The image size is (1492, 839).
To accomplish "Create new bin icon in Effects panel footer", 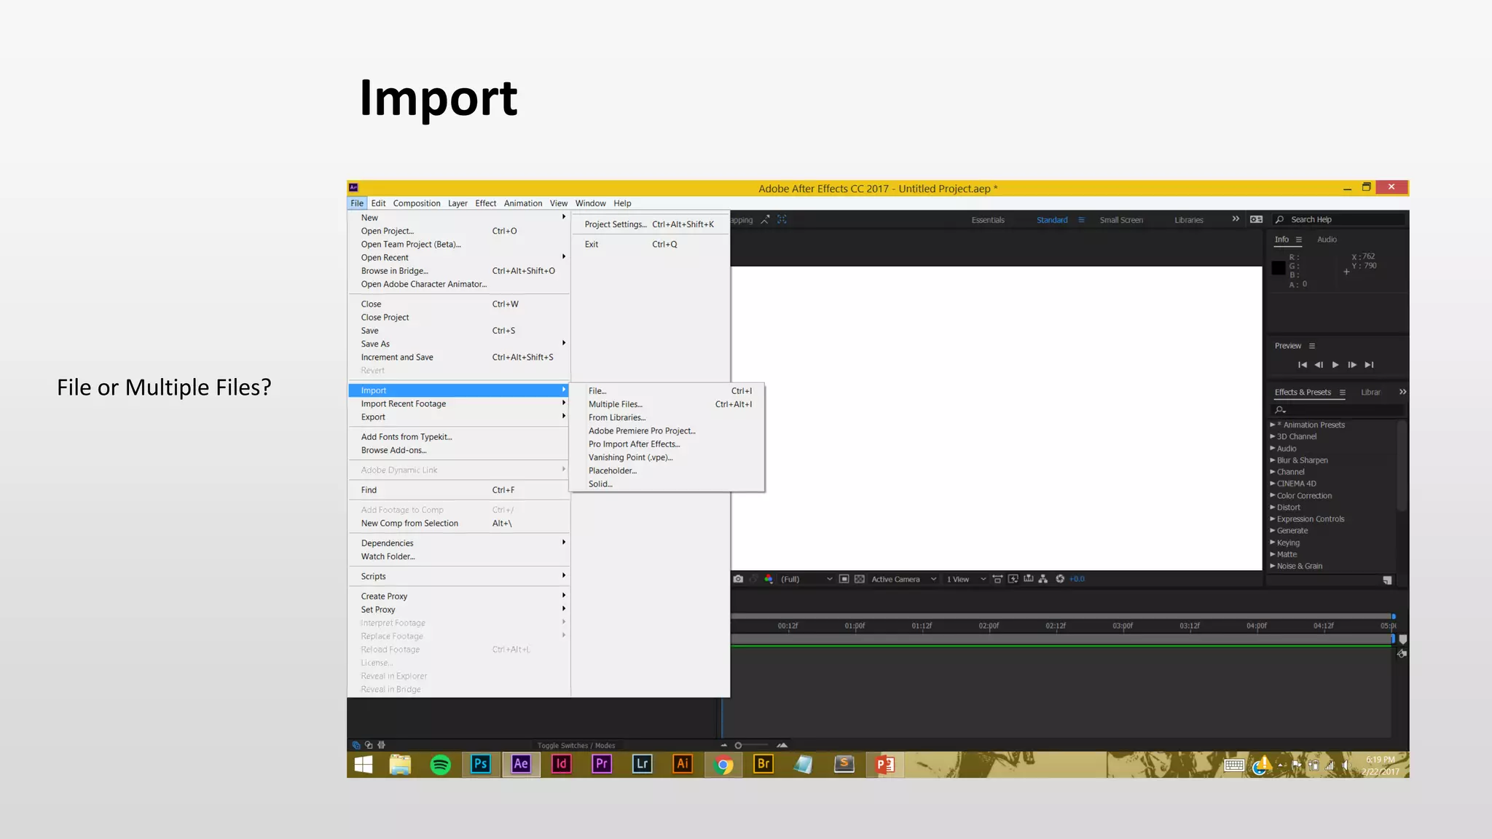I will tap(1387, 580).
